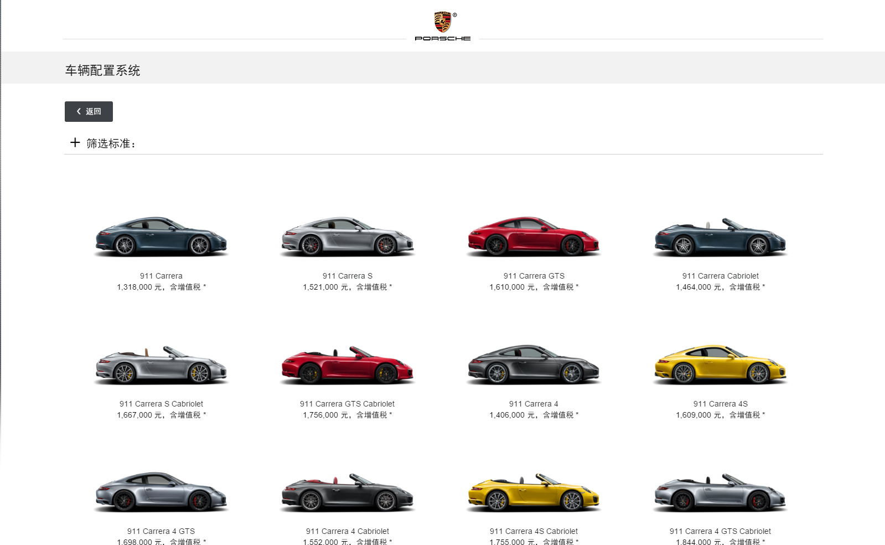Select the yellow 911 Carrera 4S image
The width and height of the screenshot is (885, 545).
[720, 365]
